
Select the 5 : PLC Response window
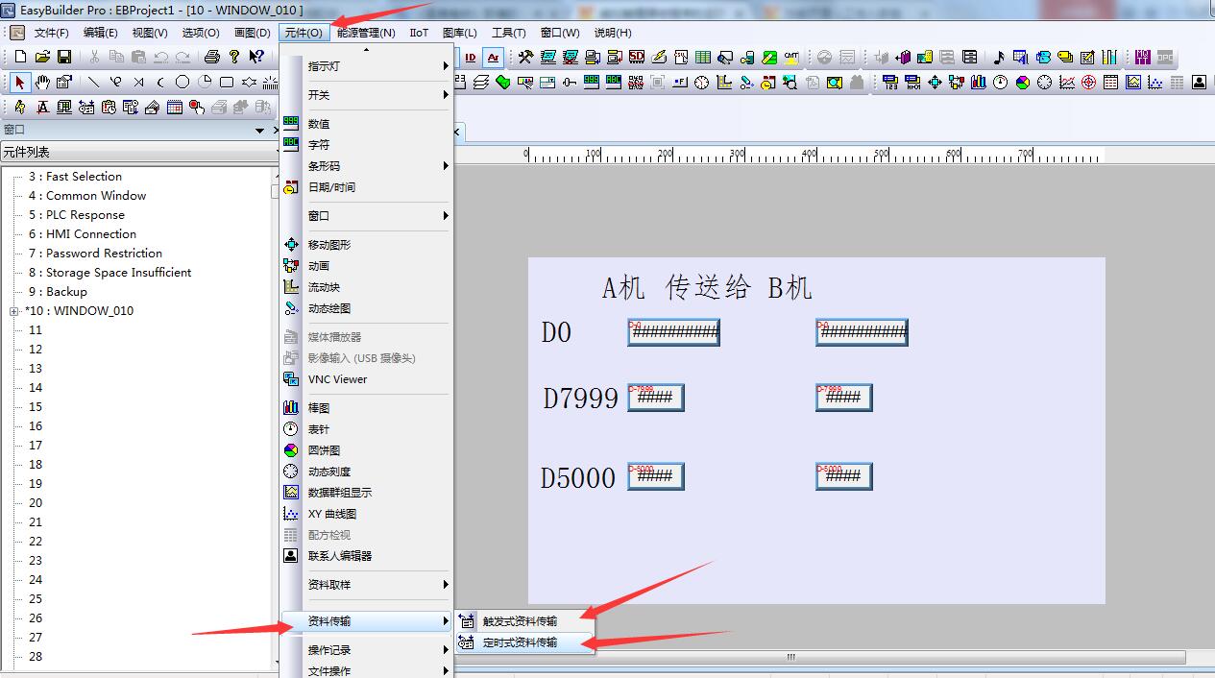(85, 215)
